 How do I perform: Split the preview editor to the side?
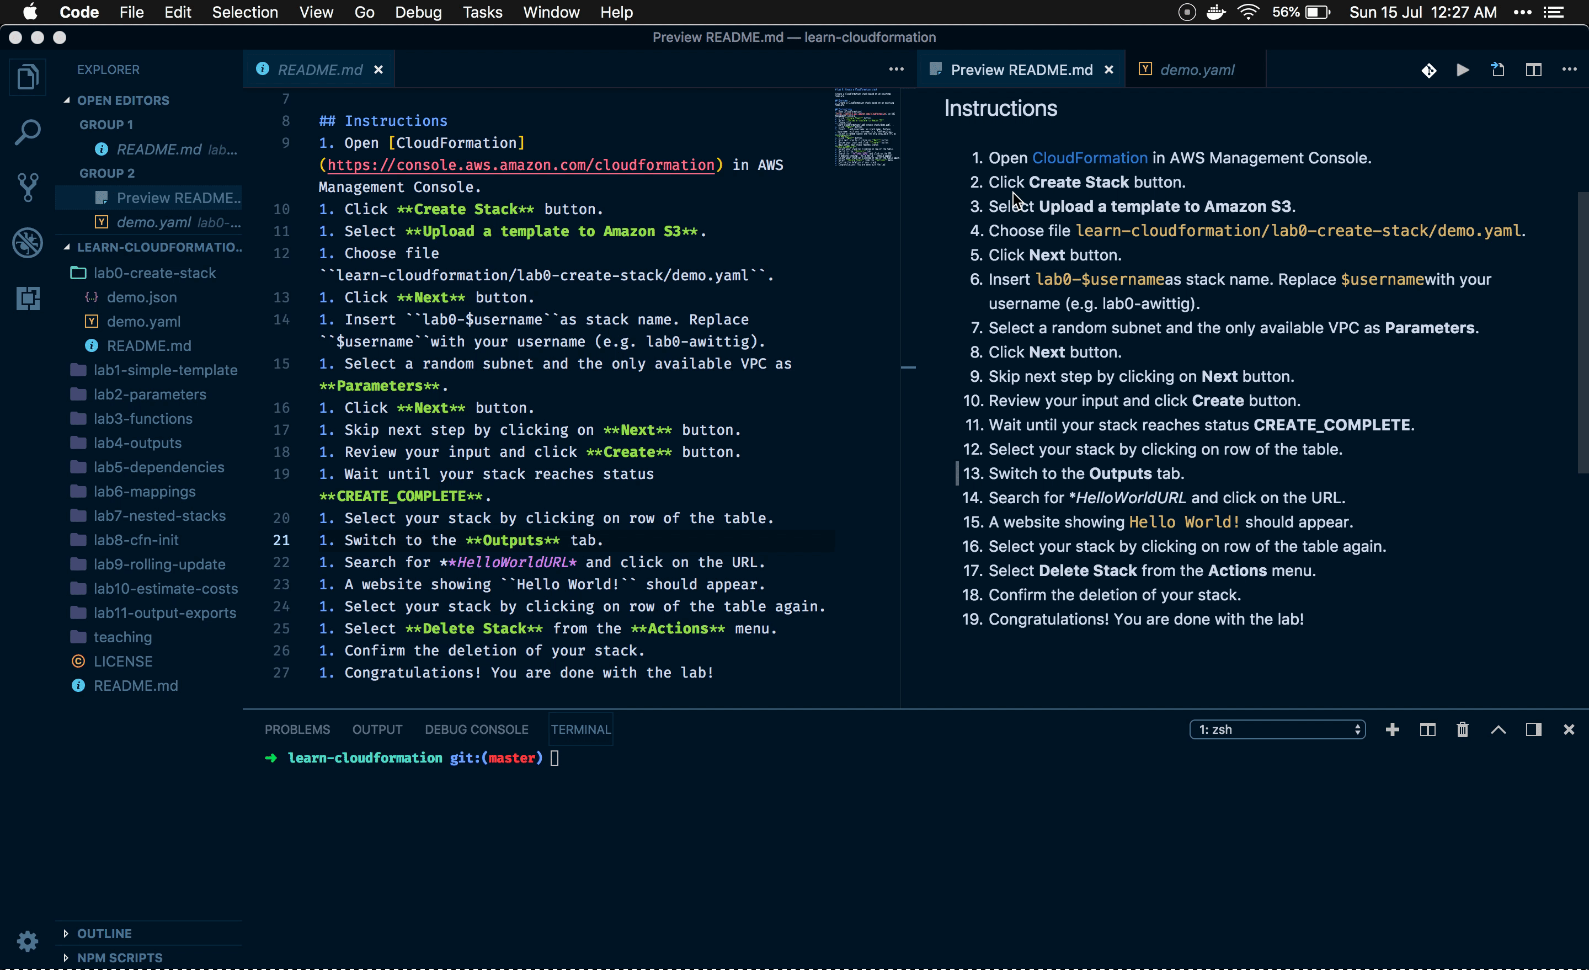(x=1533, y=70)
